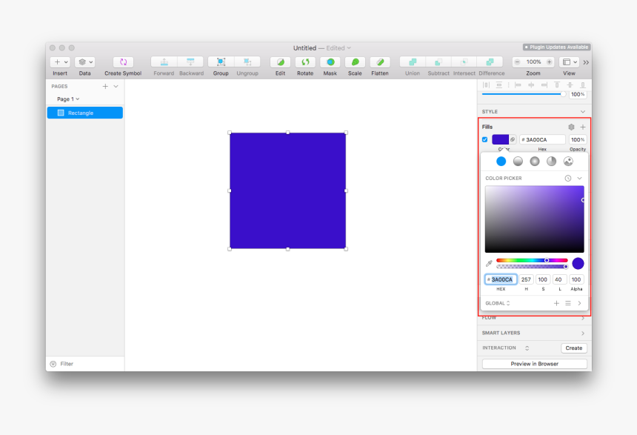Move layer Backward

coord(190,62)
